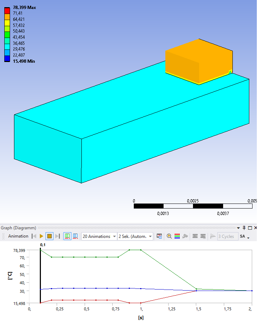264x325 pixels.
Task: Click the orange legend color band
Action: pos(7,17)
